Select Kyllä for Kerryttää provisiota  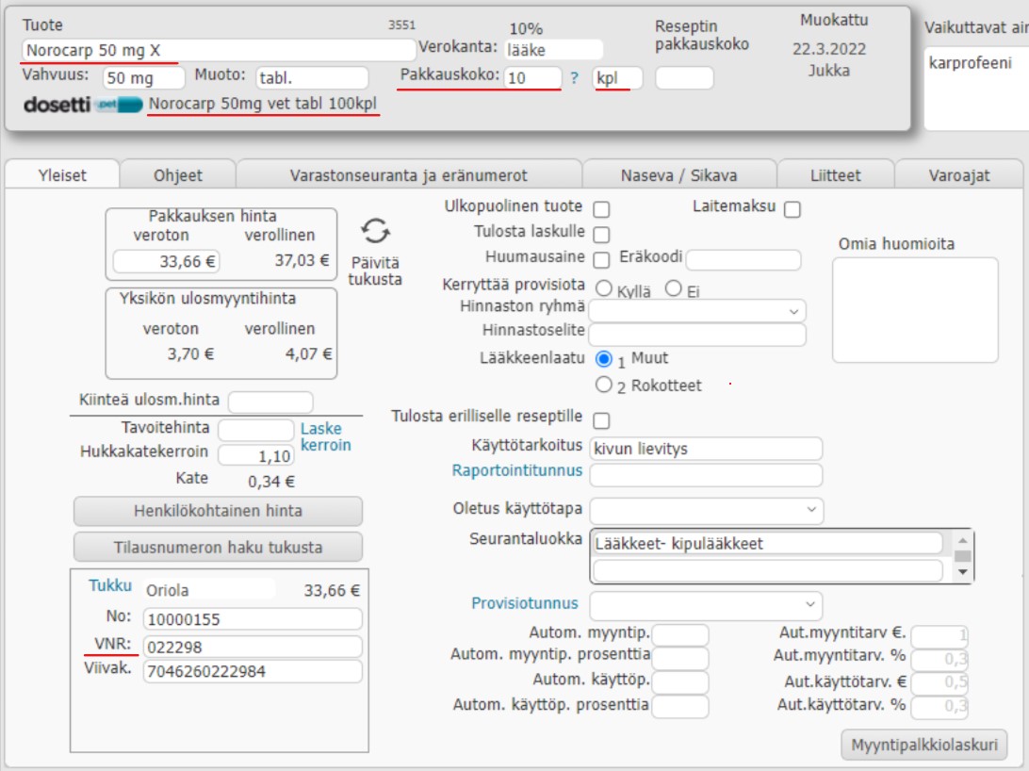[604, 288]
